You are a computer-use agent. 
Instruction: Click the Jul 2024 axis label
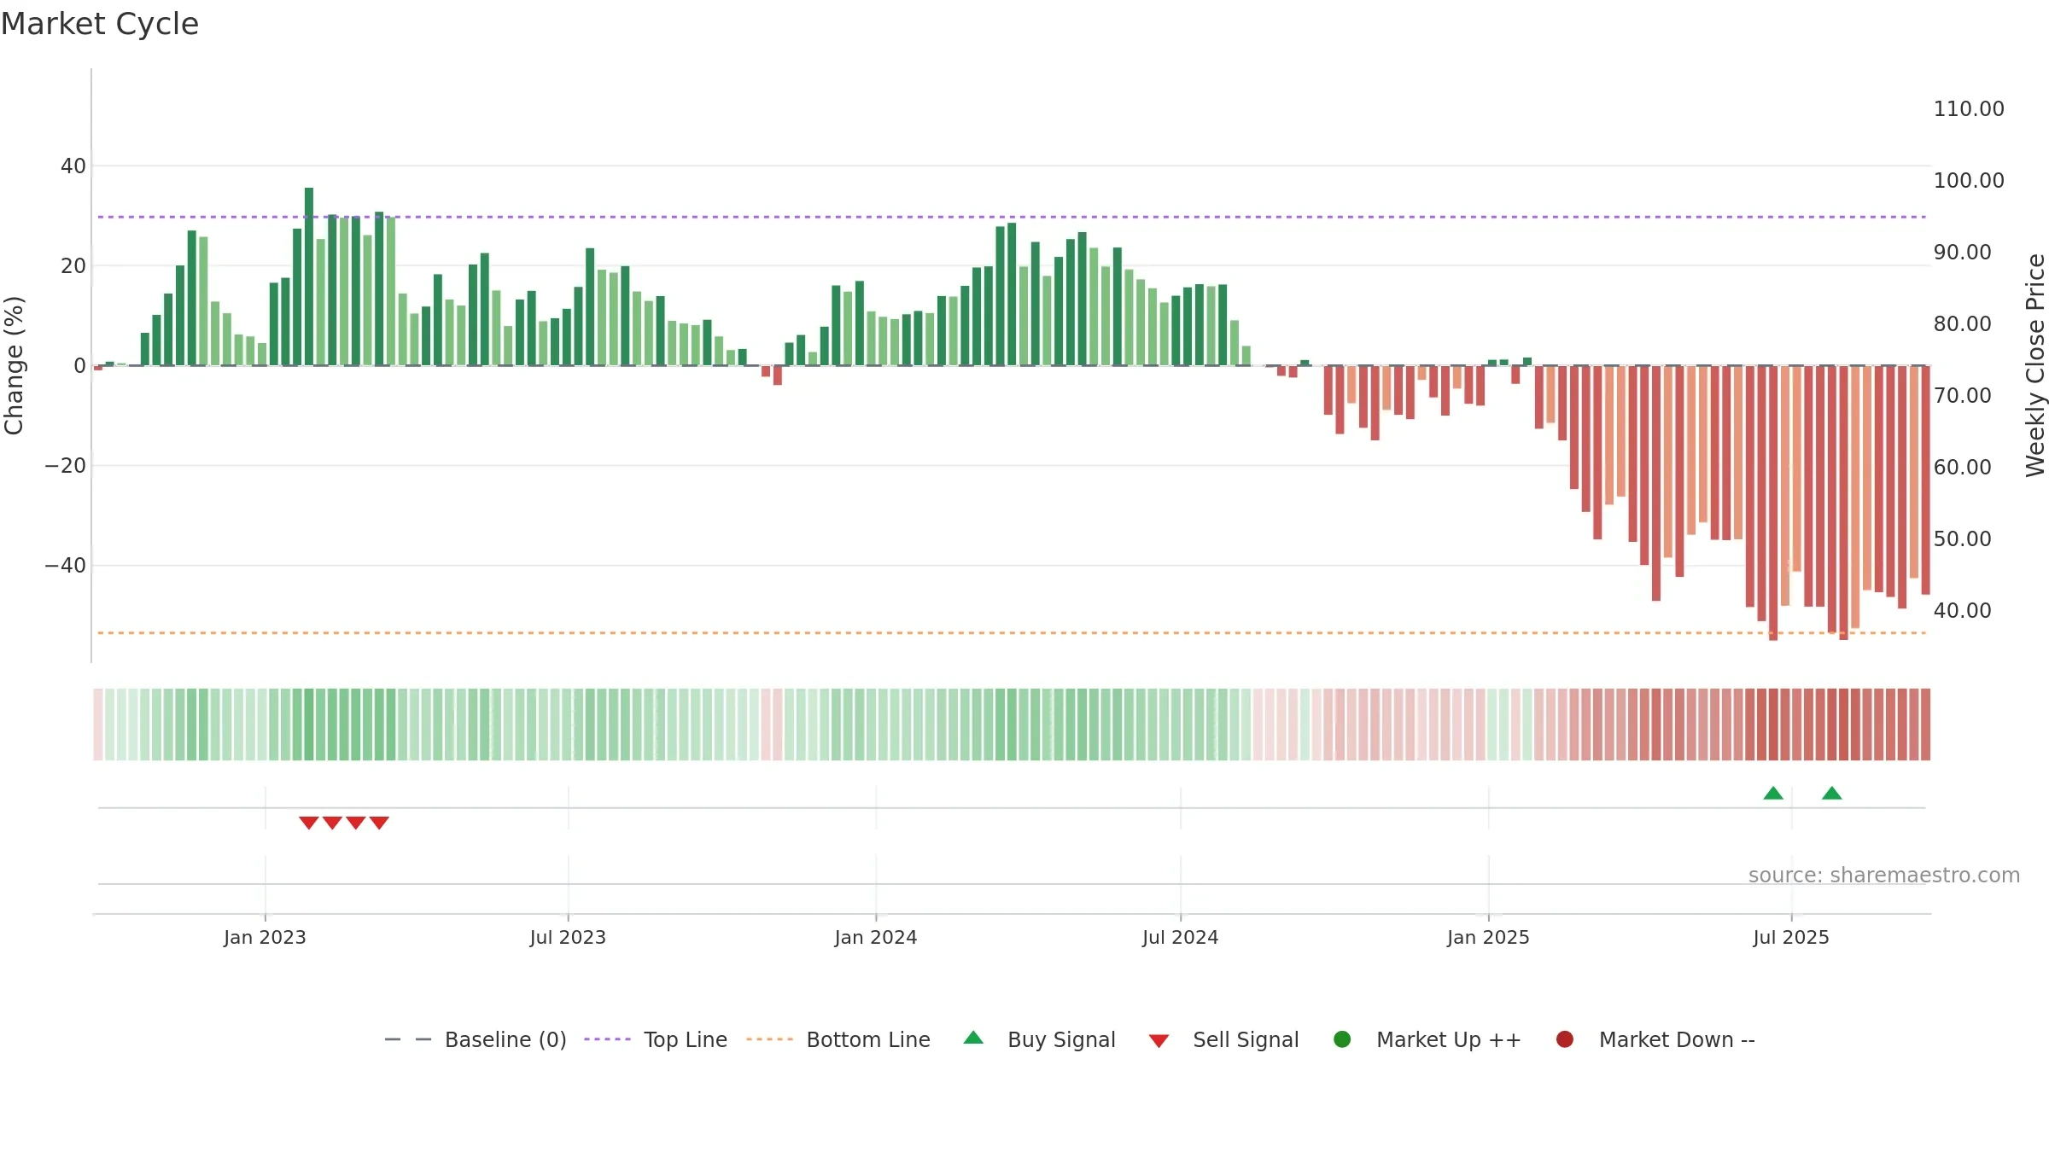[x=1181, y=937]
